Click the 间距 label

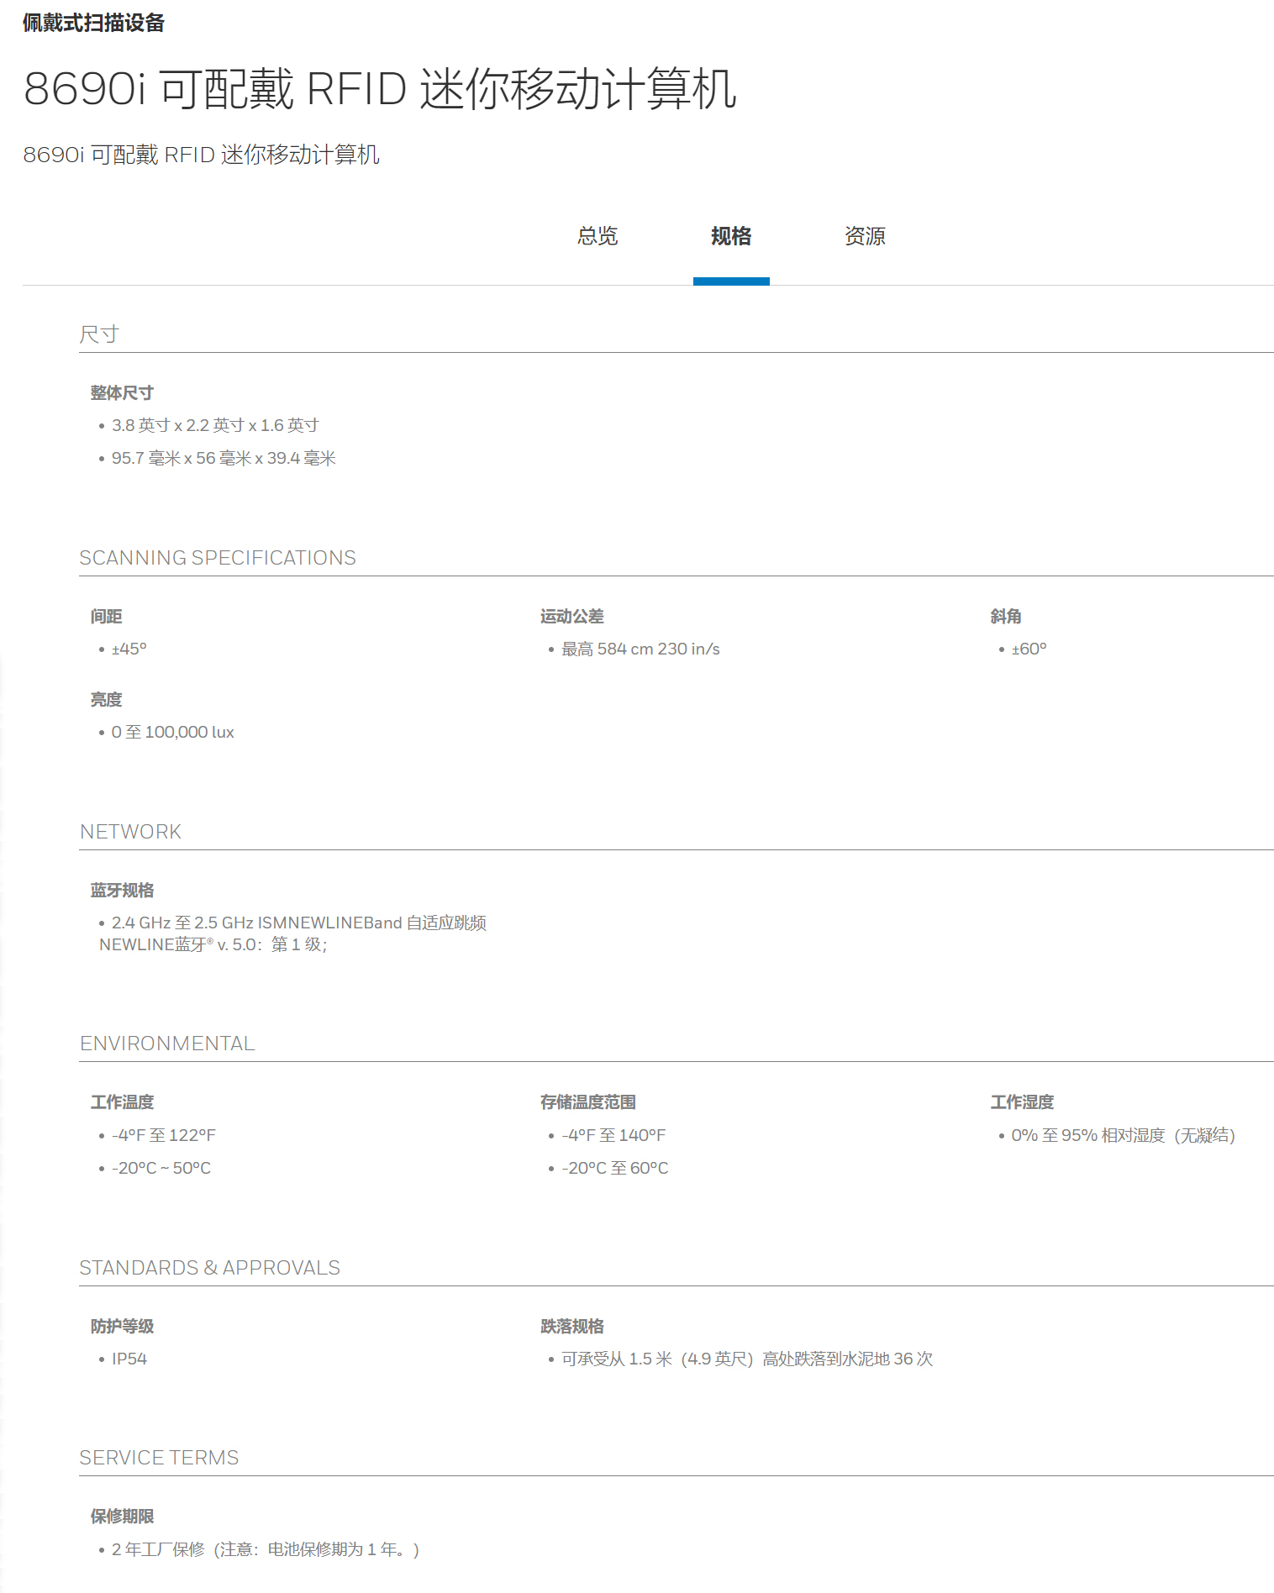pyautogui.click(x=106, y=616)
